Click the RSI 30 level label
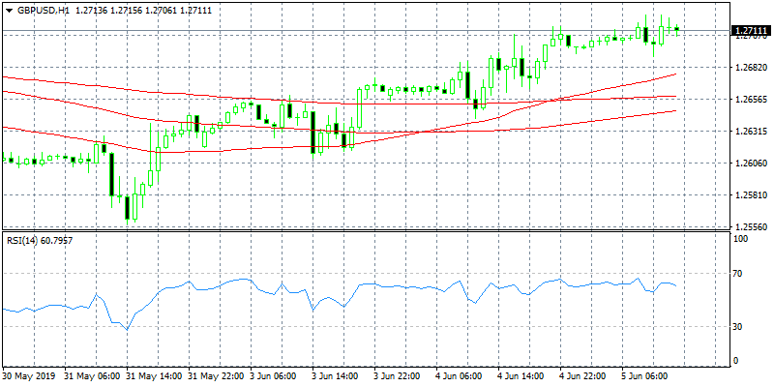Viewport: 774px width, 387px height. click(x=737, y=327)
